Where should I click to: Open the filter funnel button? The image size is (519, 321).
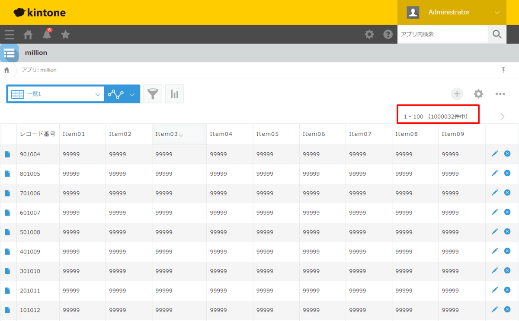pos(153,94)
